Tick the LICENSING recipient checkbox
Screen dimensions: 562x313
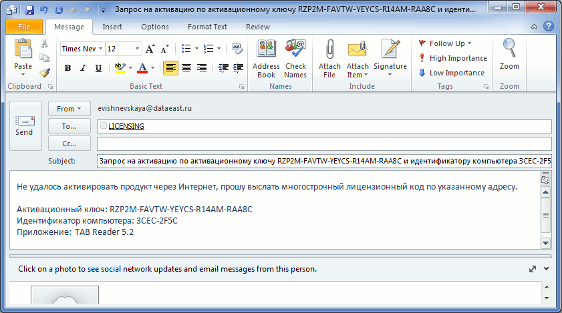(103, 125)
